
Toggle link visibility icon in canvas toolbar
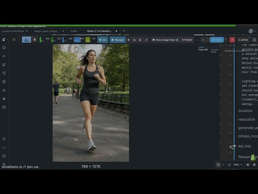254,164
